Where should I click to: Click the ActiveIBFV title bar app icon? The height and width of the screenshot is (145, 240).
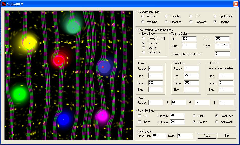click(x=4, y=4)
